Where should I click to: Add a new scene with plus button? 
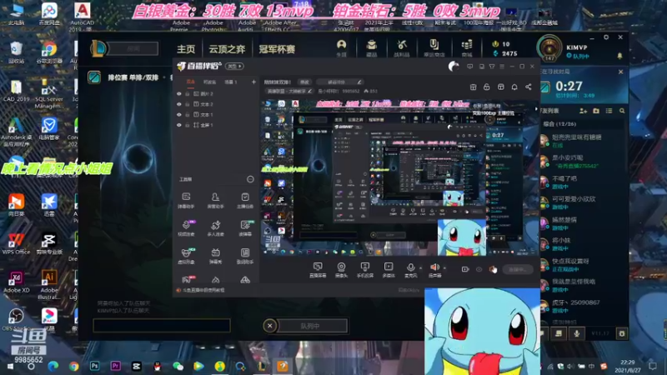[253, 82]
